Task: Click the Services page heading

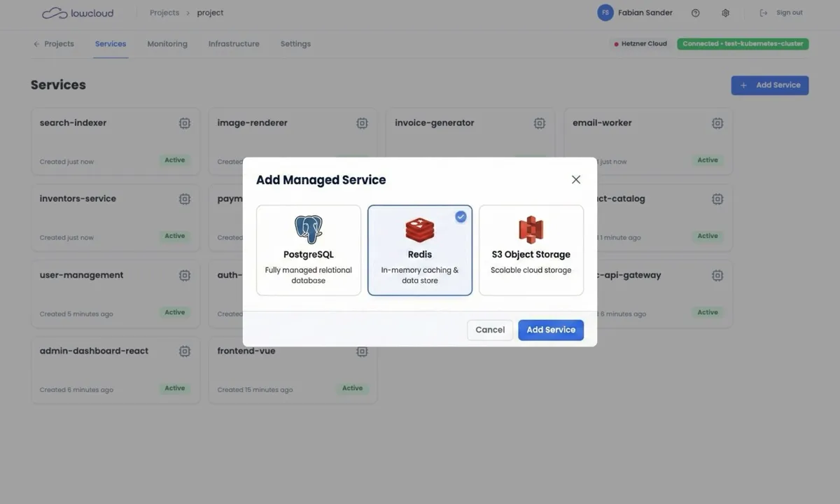Action: 58,85
